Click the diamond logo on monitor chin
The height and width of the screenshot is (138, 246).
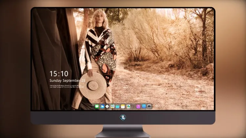[123, 118]
